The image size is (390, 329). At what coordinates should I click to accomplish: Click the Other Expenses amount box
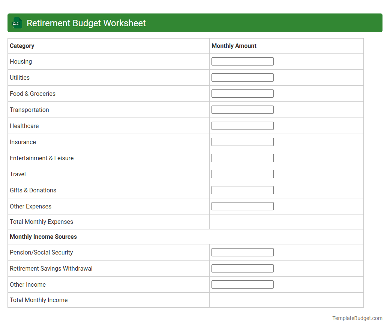pos(242,206)
